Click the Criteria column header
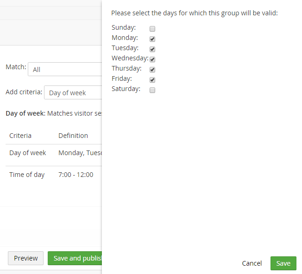Viewport: 302px width, 274px height. click(x=20, y=136)
